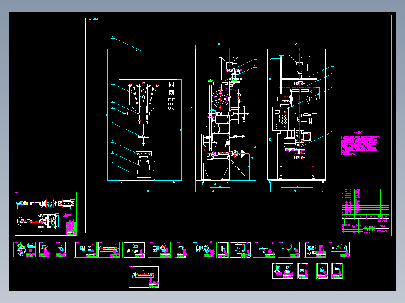The image size is (405, 303).
Task: Open the sub-assembly sheet left of the main drawing
Action: [x=45, y=214]
